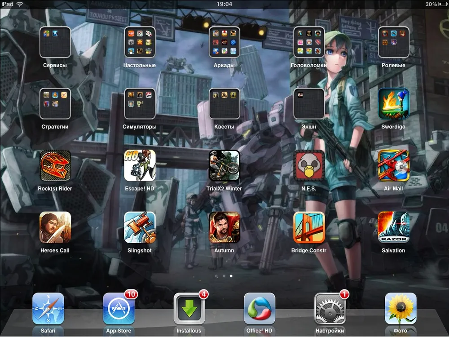This screenshot has height=337, width=449.
Task: Open Настройки settings in the dock
Action: tap(330, 309)
